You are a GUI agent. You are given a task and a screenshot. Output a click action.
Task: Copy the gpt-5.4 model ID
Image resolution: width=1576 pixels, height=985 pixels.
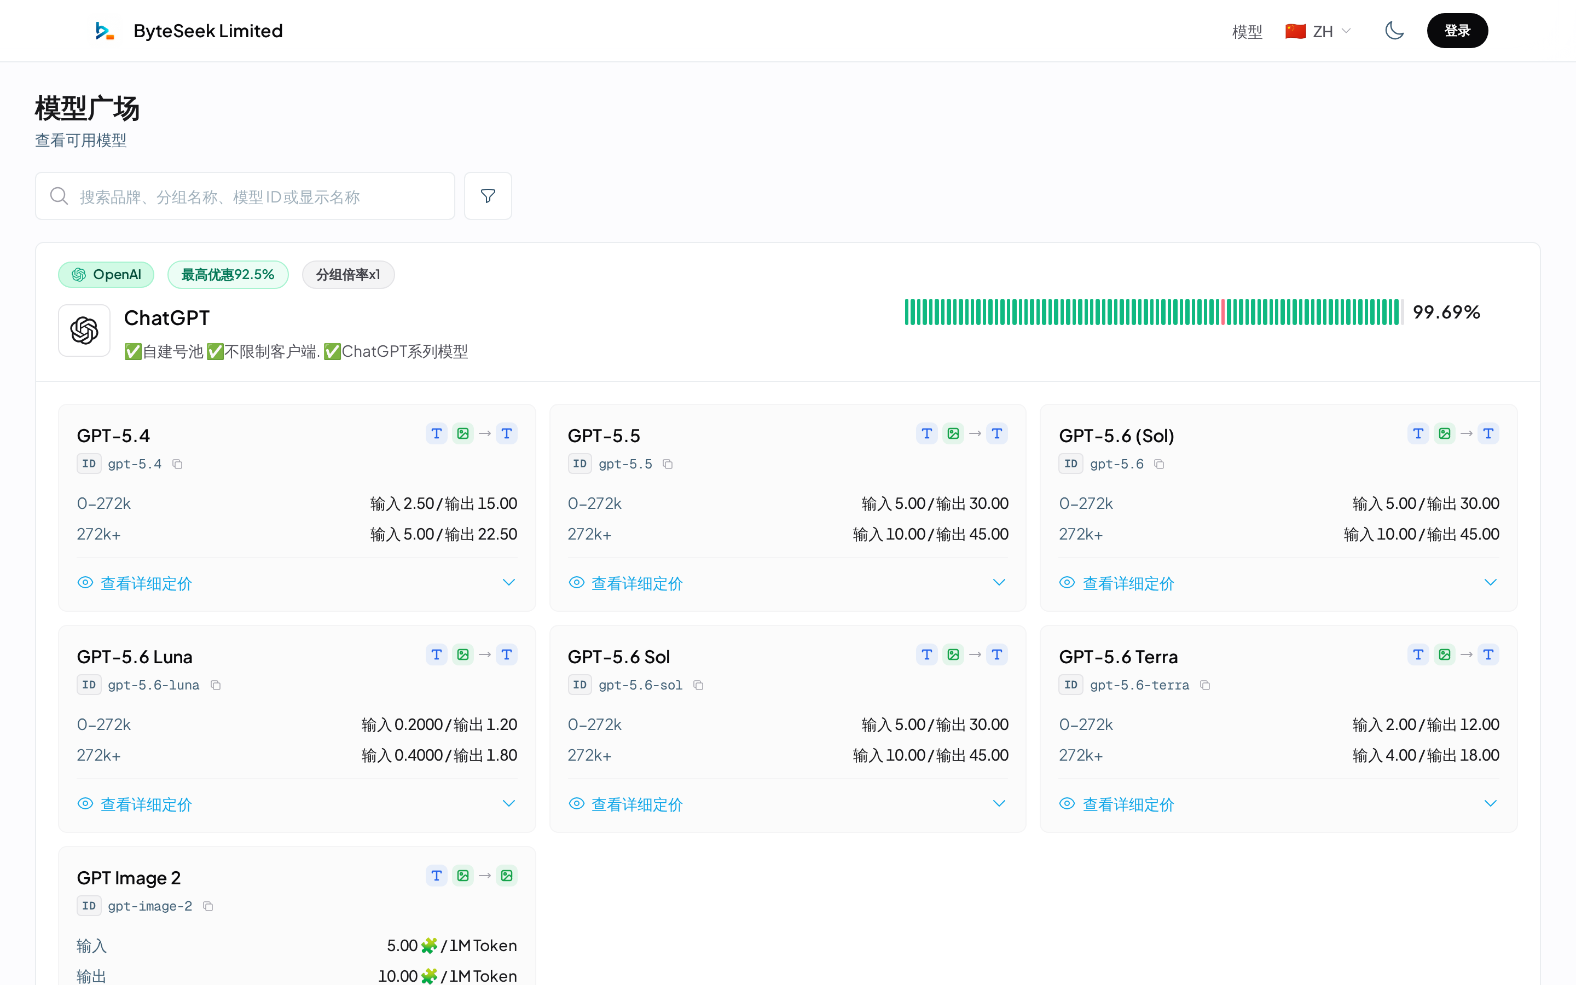(177, 464)
